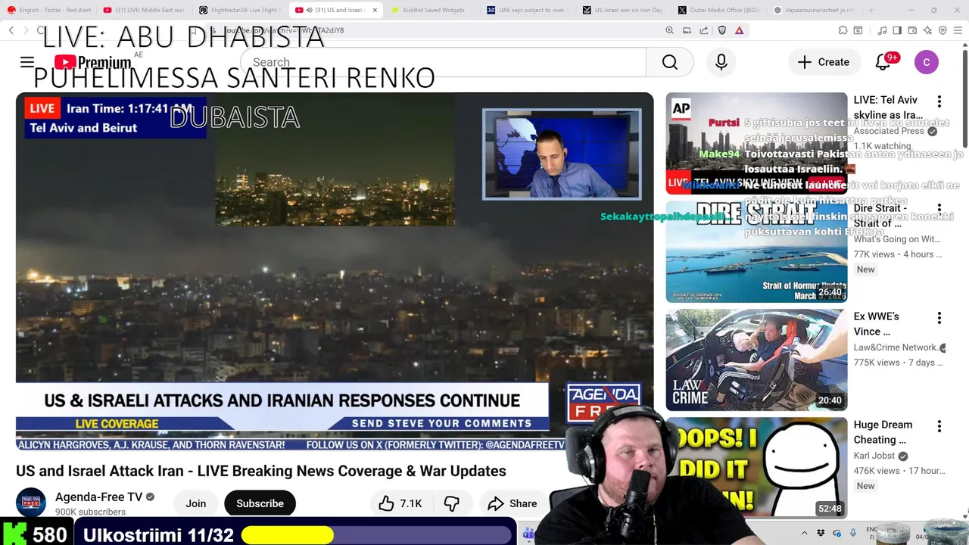Switch to Dubai Media Office tab
969x545 pixels.
718,10
